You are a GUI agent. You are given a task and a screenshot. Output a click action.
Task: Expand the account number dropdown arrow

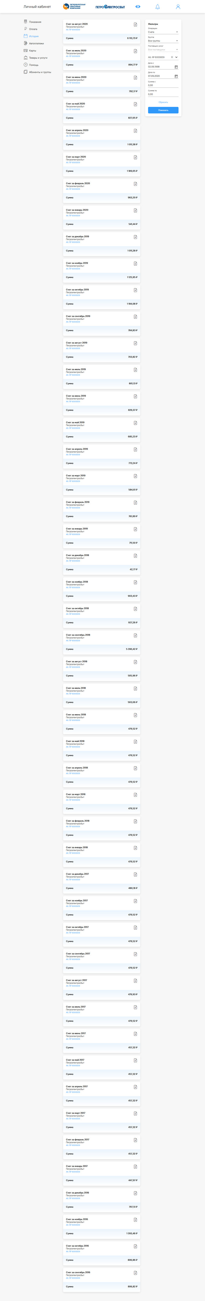(176, 58)
